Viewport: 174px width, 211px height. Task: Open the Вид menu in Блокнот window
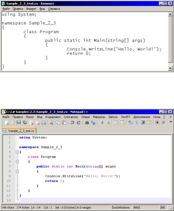[x=42, y=9]
